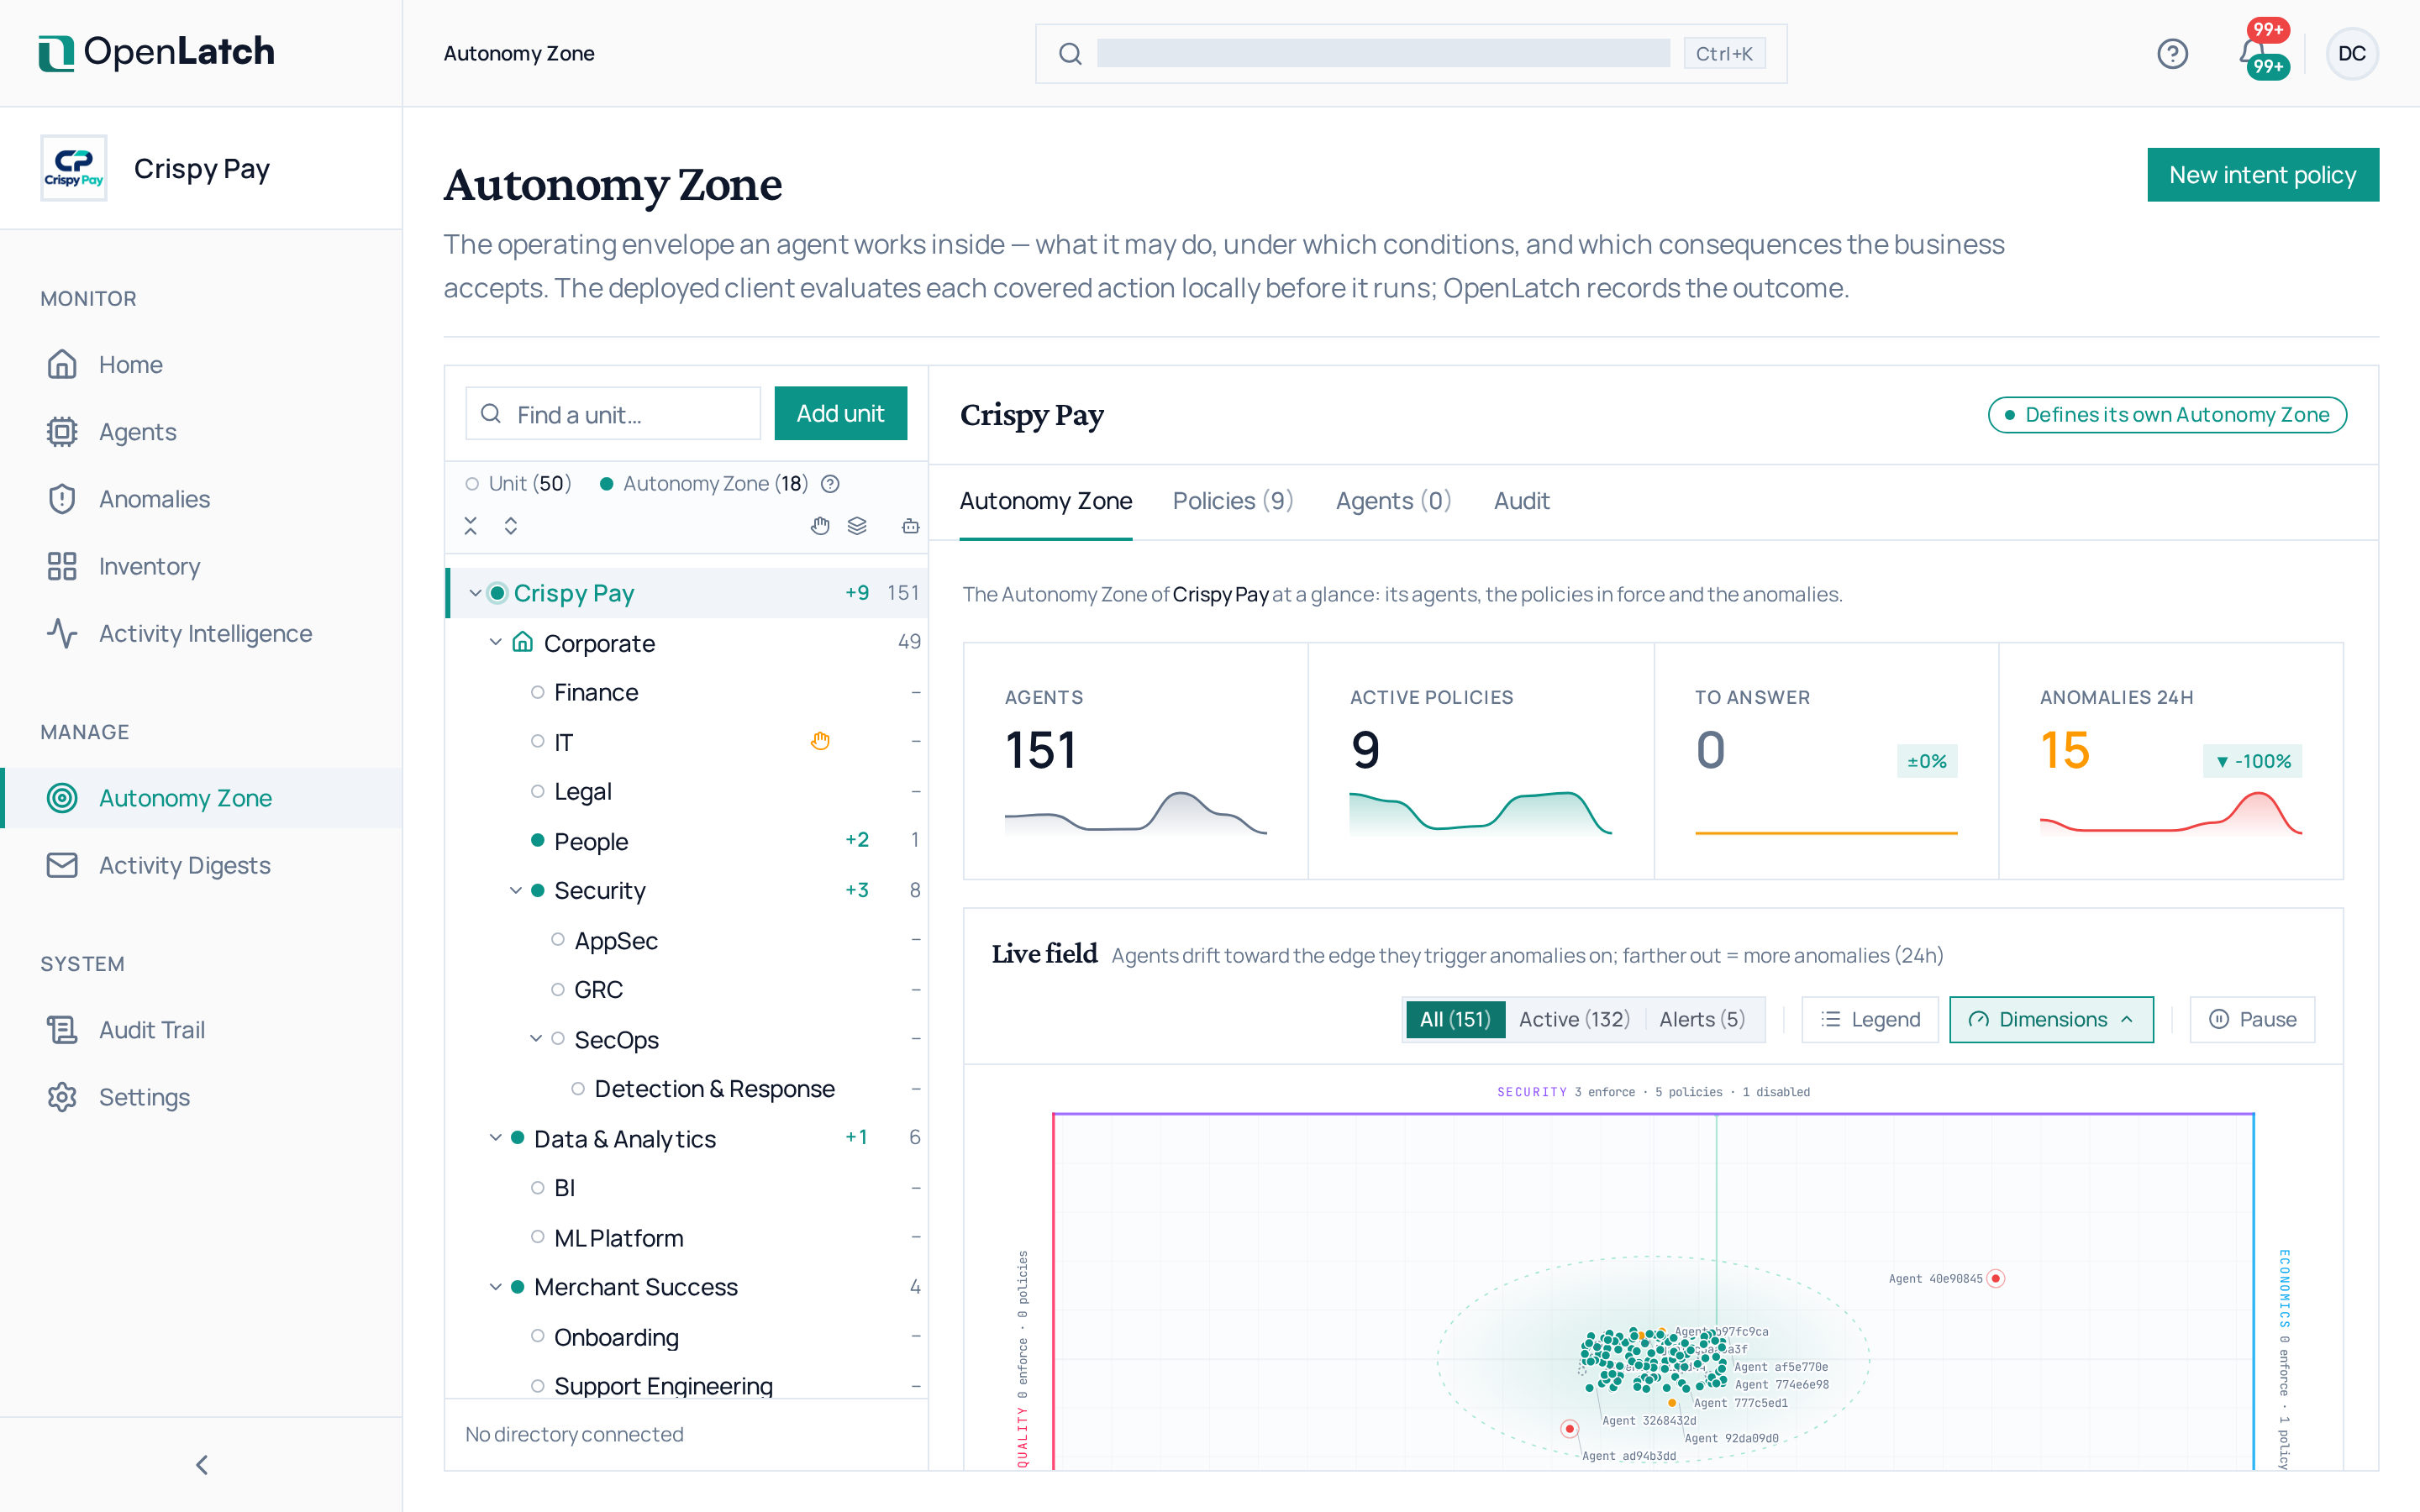Image resolution: width=2420 pixels, height=1512 pixels.
Task: Collapse the SecOps tree node
Action: click(x=536, y=1039)
